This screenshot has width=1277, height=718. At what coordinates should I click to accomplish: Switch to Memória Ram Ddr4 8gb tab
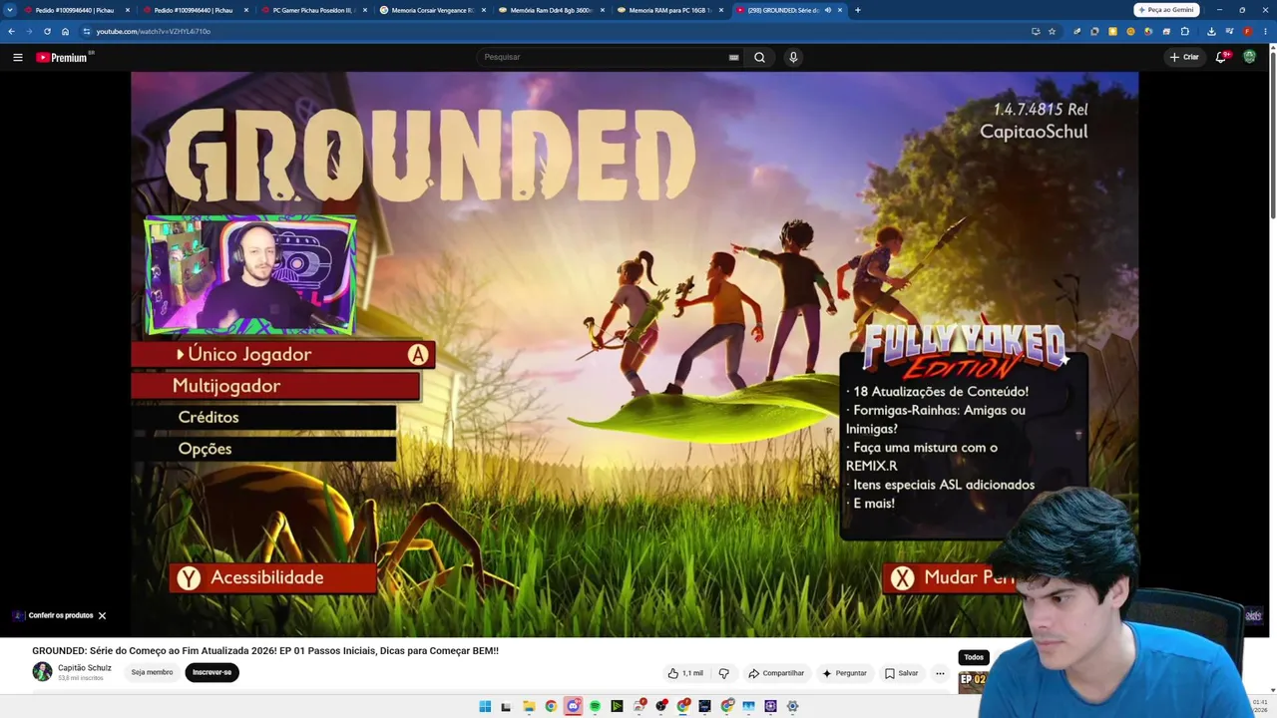pos(551,10)
